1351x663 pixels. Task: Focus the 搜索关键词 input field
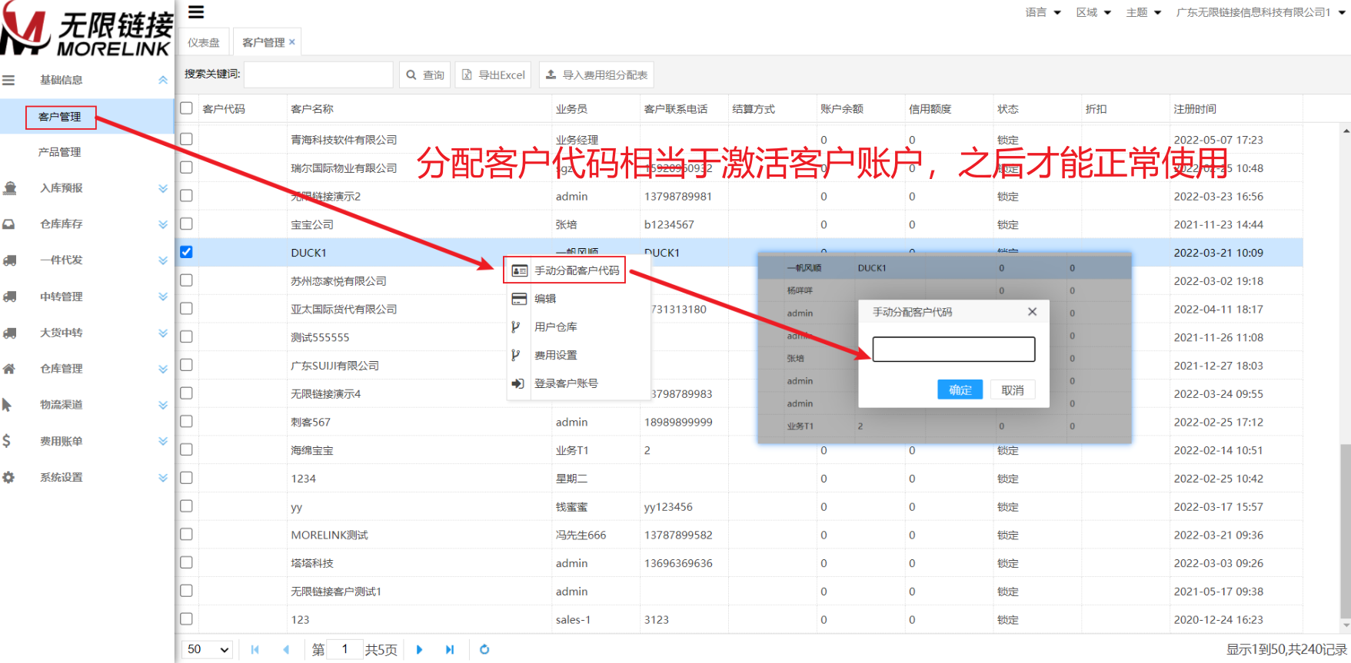coord(318,75)
